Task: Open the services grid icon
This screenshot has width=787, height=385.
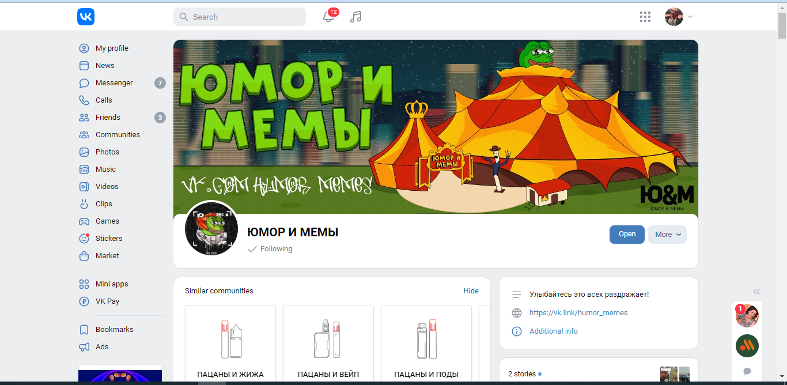Action: (x=645, y=17)
